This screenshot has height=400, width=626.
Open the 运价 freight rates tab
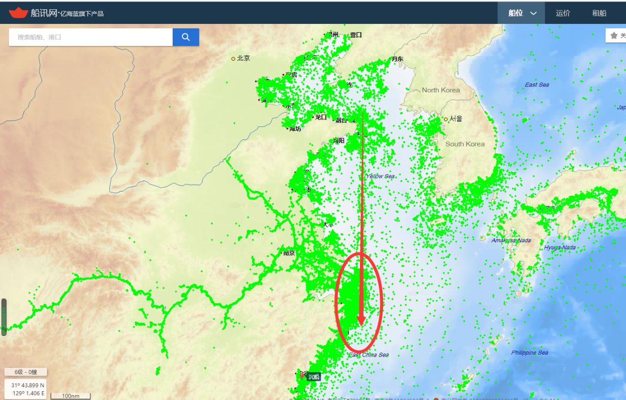563,13
